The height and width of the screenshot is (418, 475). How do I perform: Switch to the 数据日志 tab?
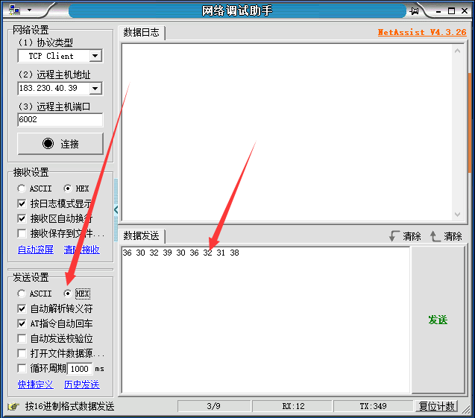click(142, 32)
